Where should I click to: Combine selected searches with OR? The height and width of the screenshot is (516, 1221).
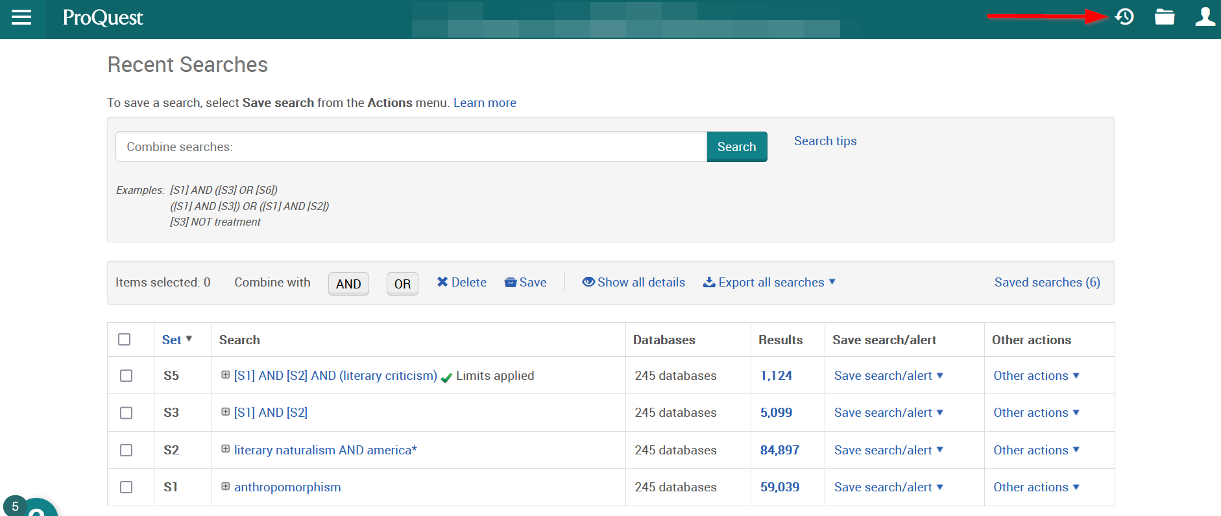coord(402,284)
